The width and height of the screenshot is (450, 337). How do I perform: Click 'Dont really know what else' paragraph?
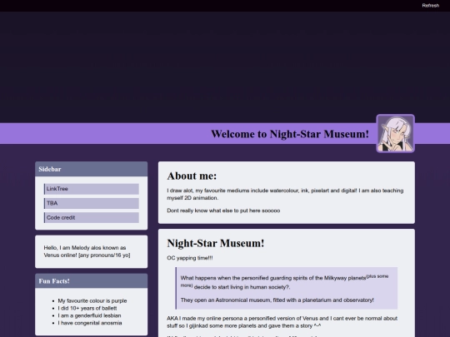pyautogui.click(x=223, y=211)
